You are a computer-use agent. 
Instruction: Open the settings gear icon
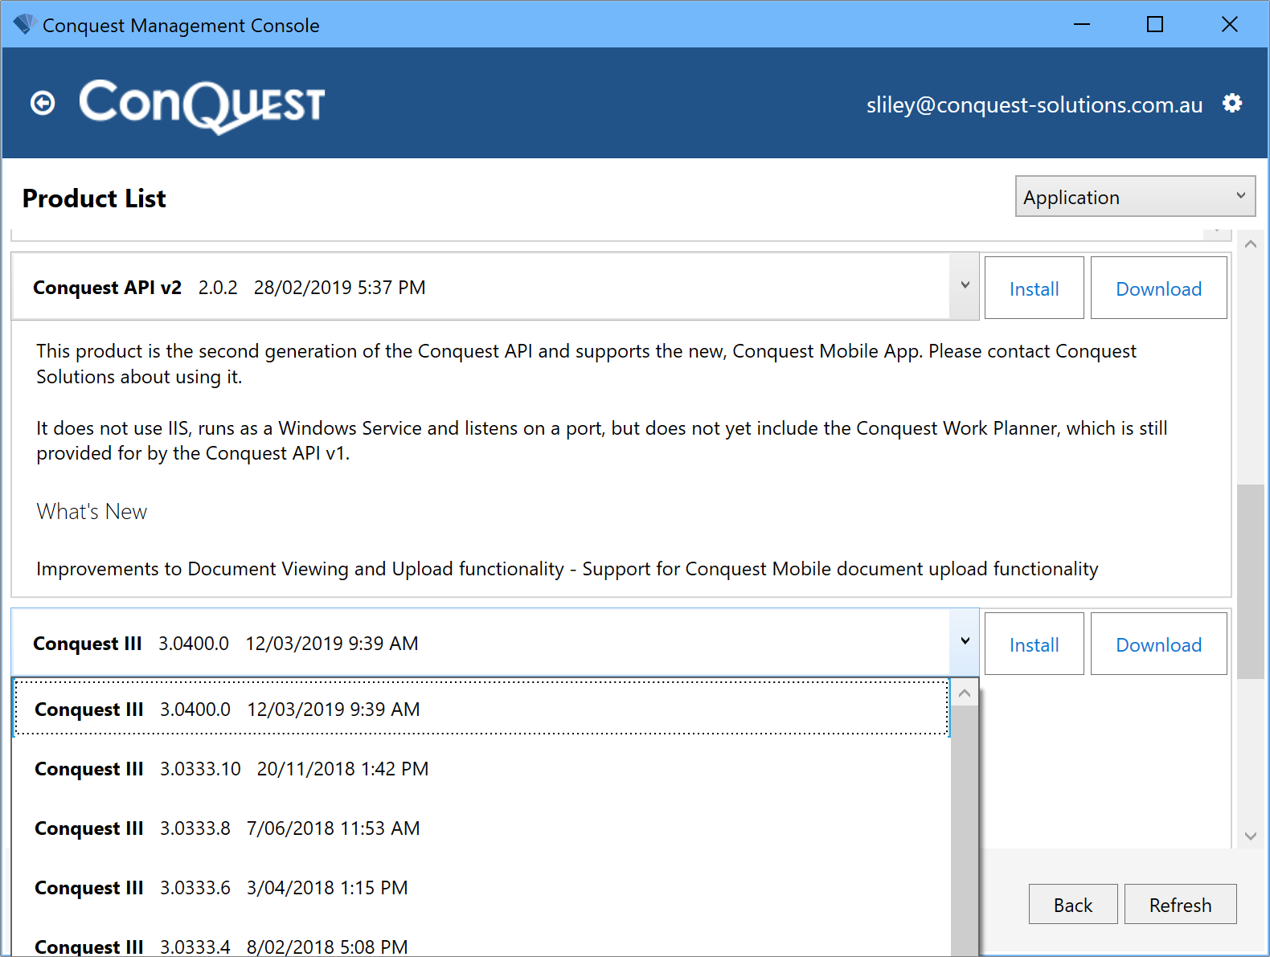coord(1232,103)
